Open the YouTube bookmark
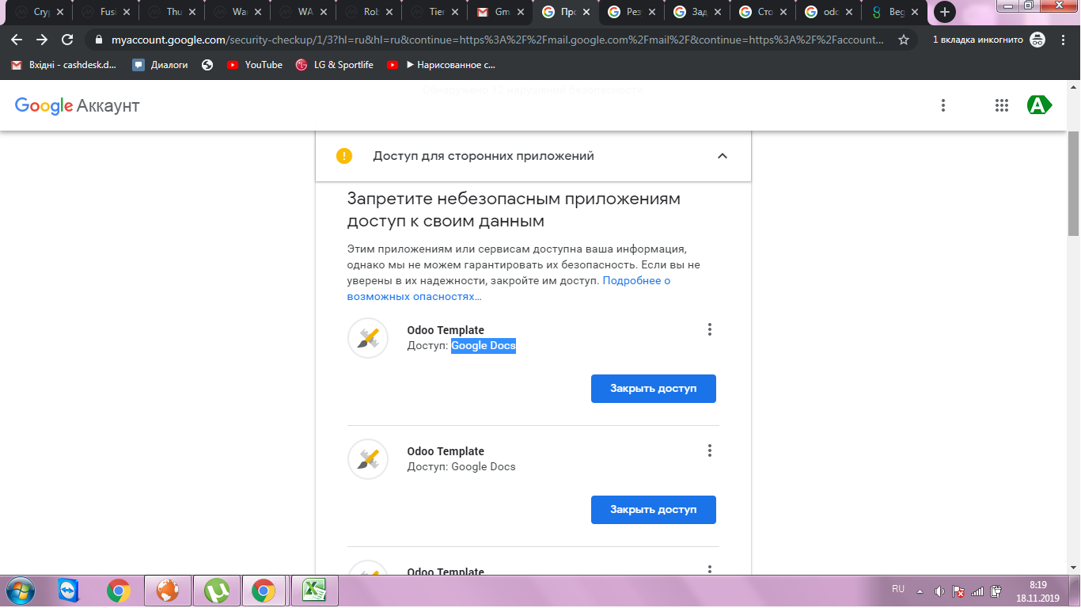 (255, 65)
